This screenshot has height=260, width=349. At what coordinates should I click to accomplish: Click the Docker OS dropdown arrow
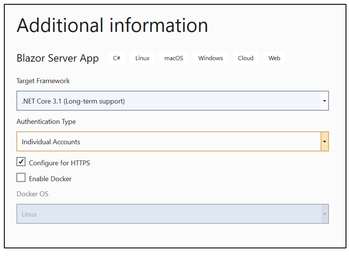tap(324, 214)
